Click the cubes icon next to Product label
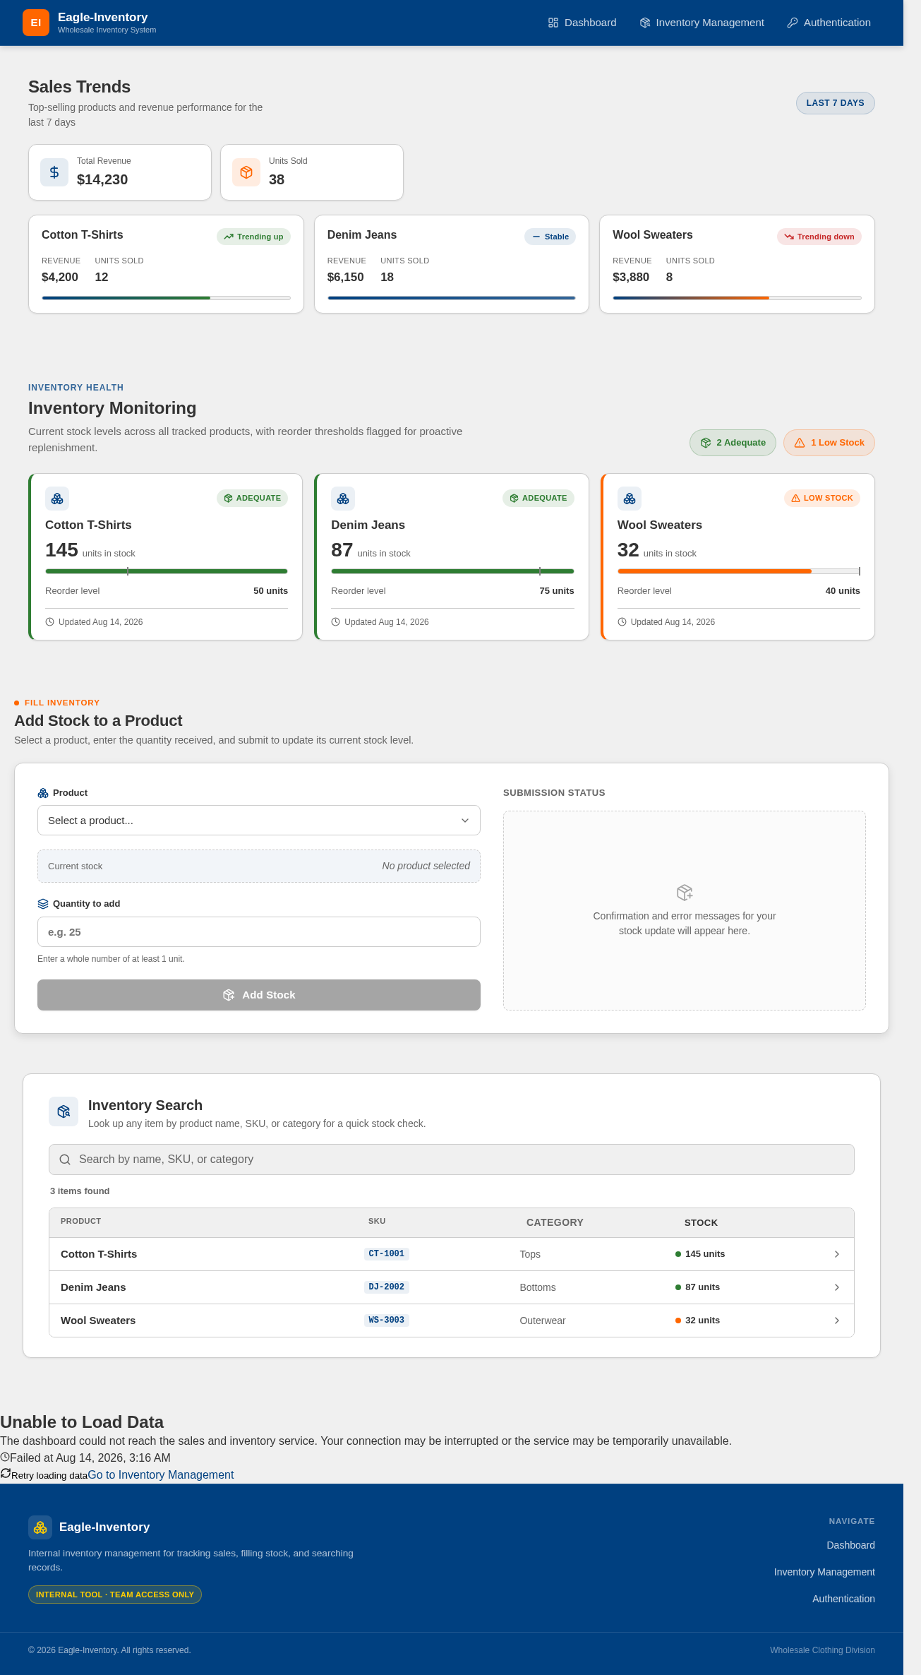The width and height of the screenshot is (921, 1675). pos(43,793)
